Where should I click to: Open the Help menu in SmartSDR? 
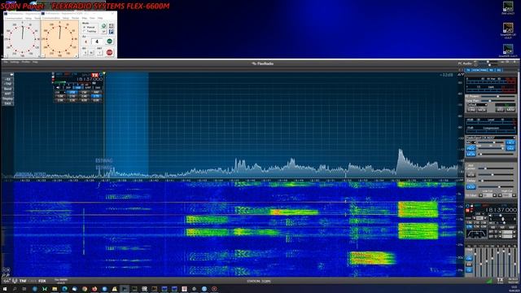(35, 62)
